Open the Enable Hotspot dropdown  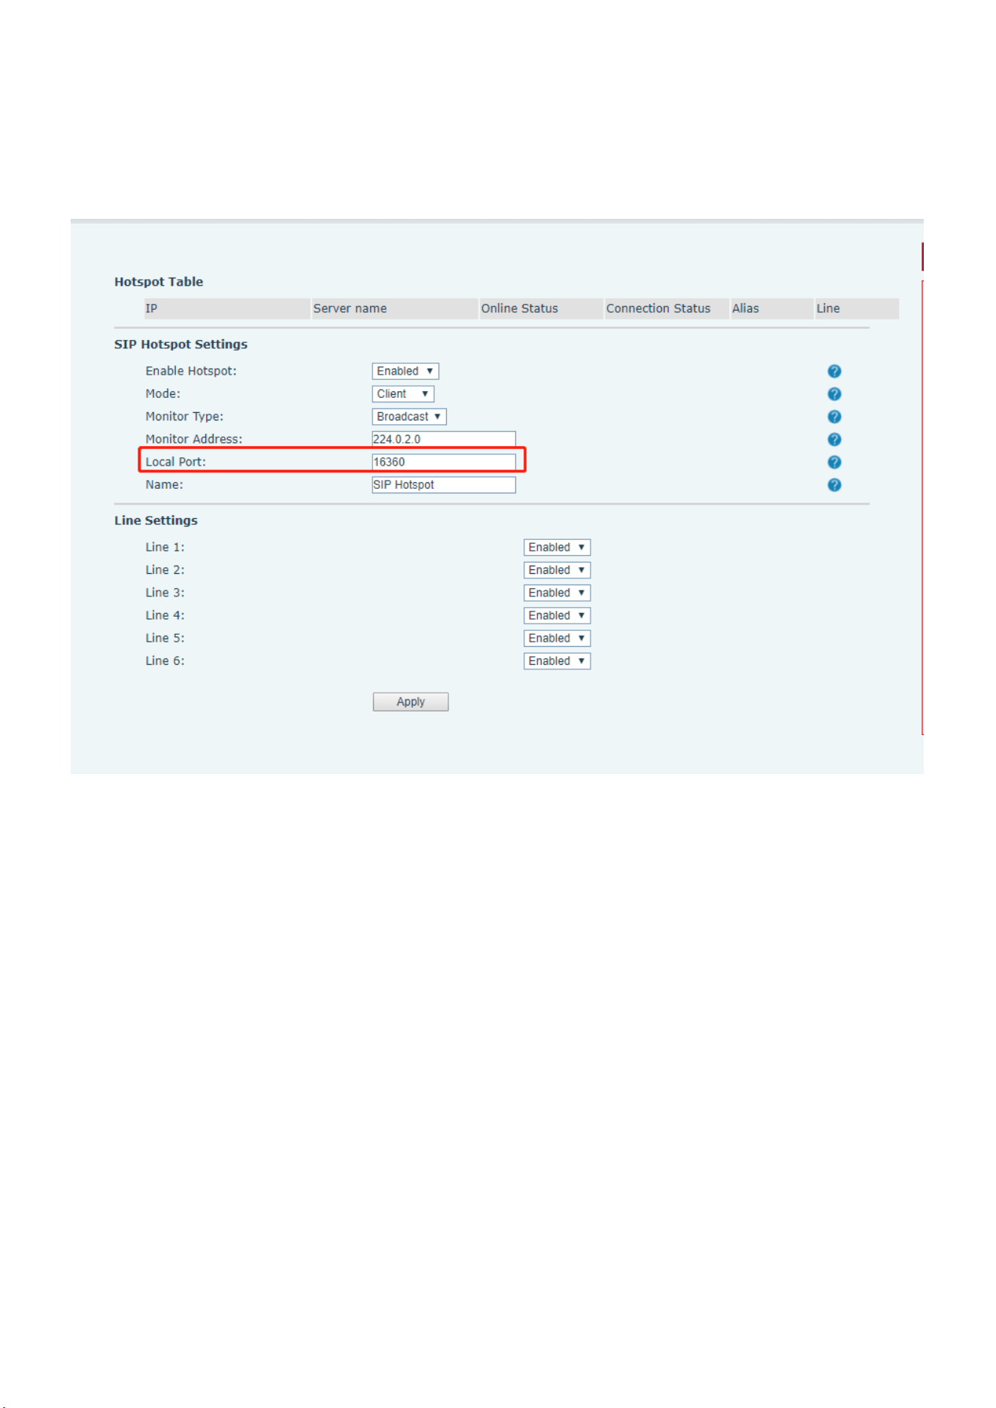pos(405,372)
